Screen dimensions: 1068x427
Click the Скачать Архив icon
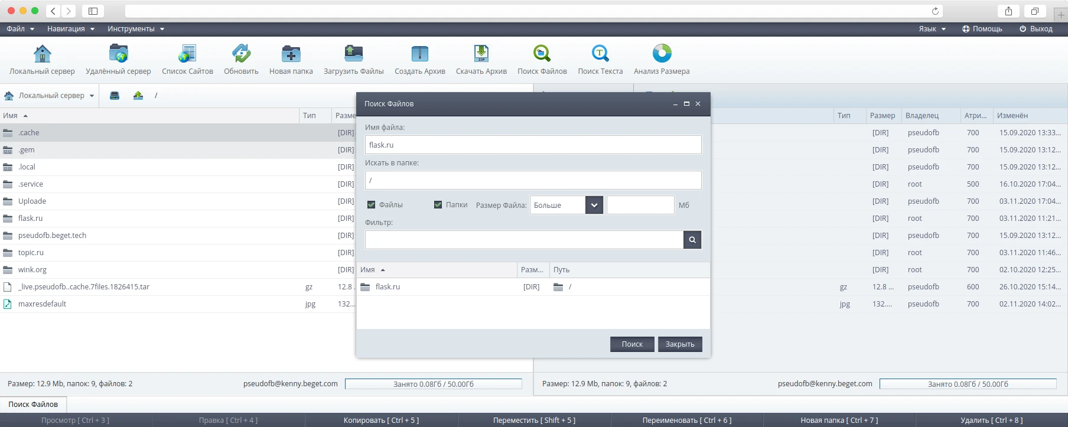coord(481,54)
